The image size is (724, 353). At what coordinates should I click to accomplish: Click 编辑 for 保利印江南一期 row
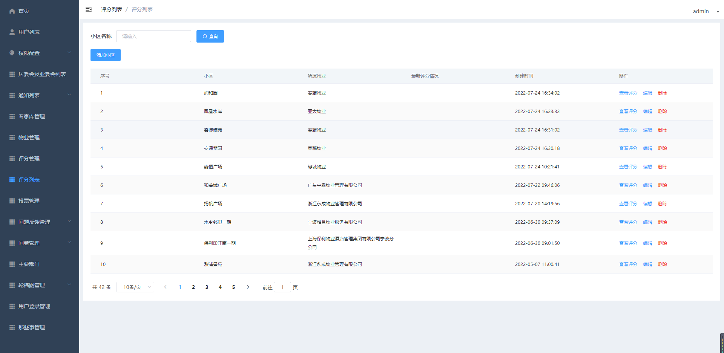tap(647, 243)
